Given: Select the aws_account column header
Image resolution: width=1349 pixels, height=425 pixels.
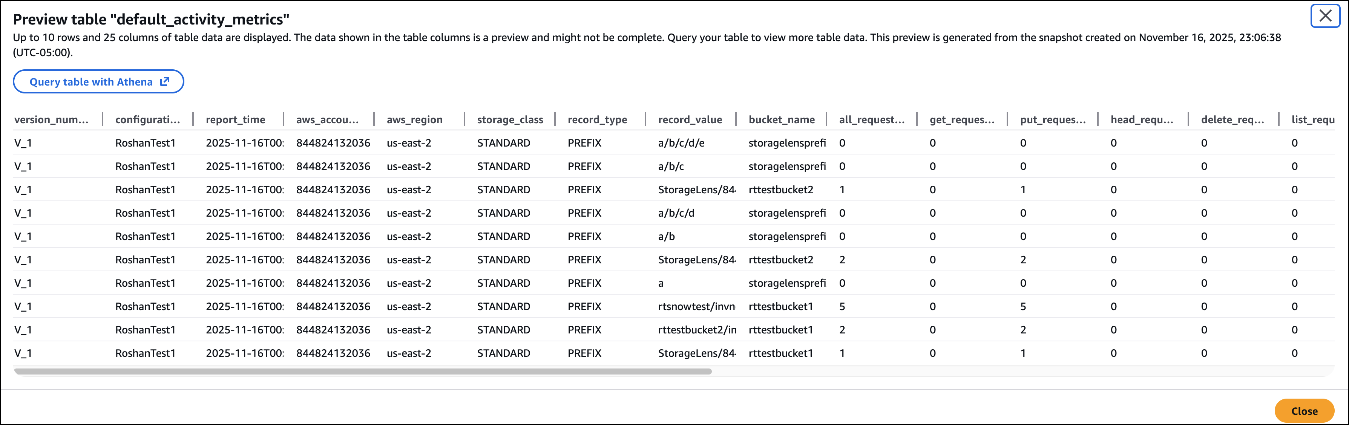Looking at the screenshot, I should (x=327, y=119).
